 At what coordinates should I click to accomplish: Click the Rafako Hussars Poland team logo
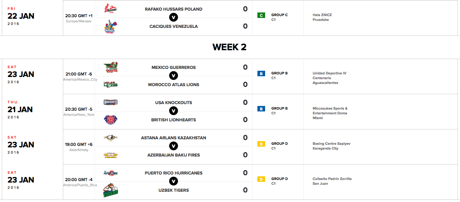(111, 8)
